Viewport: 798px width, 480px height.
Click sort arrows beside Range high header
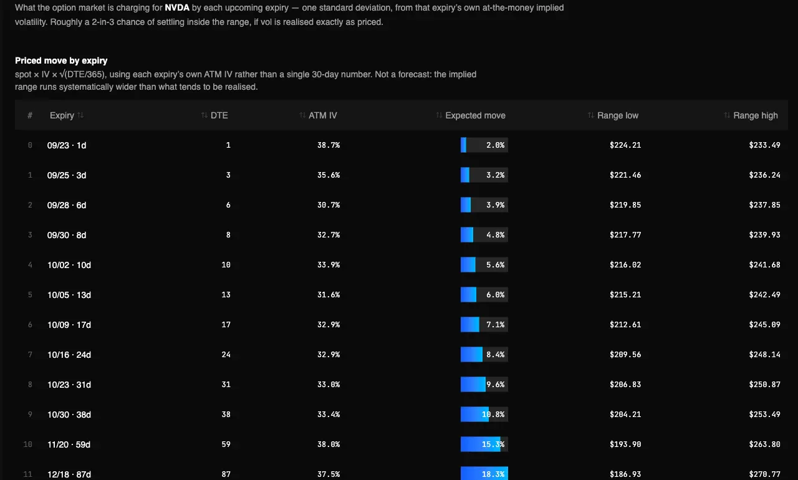727,115
